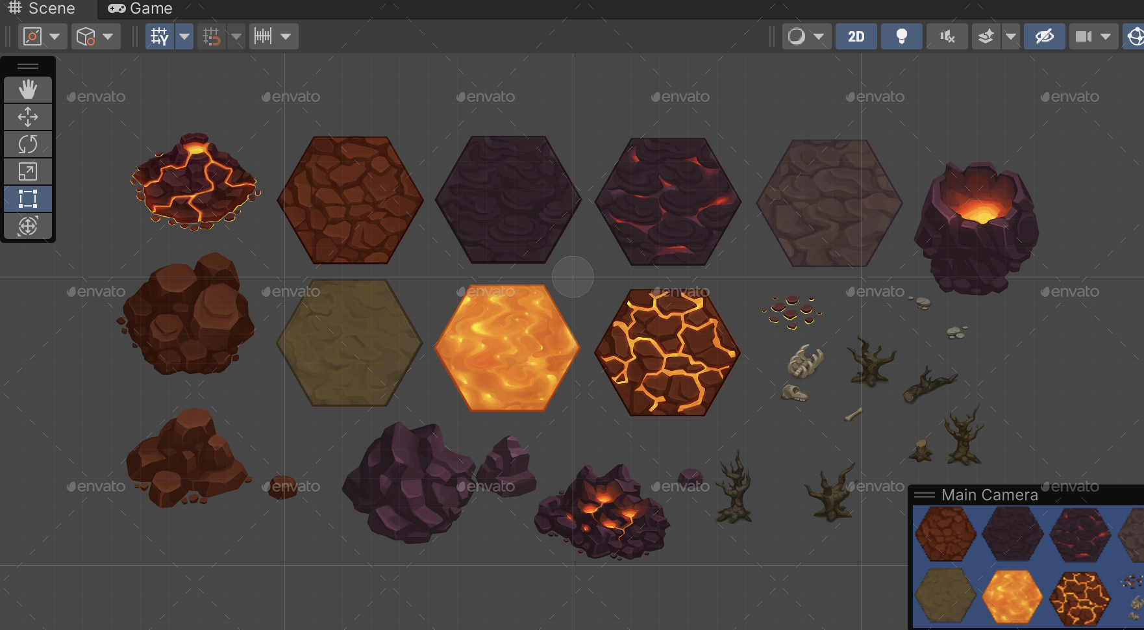Select the Scale tool
This screenshot has height=630, width=1144.
point(28,171)
